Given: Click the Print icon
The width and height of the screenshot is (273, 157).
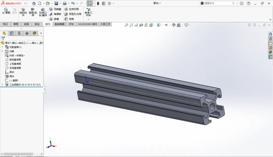Looking at the screenshot, I should 65,3.
